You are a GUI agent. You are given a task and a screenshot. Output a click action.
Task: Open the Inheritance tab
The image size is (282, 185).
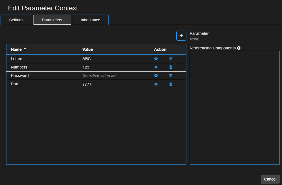90,20
